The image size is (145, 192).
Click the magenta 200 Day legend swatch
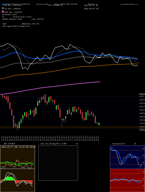[x=3, y=12]
